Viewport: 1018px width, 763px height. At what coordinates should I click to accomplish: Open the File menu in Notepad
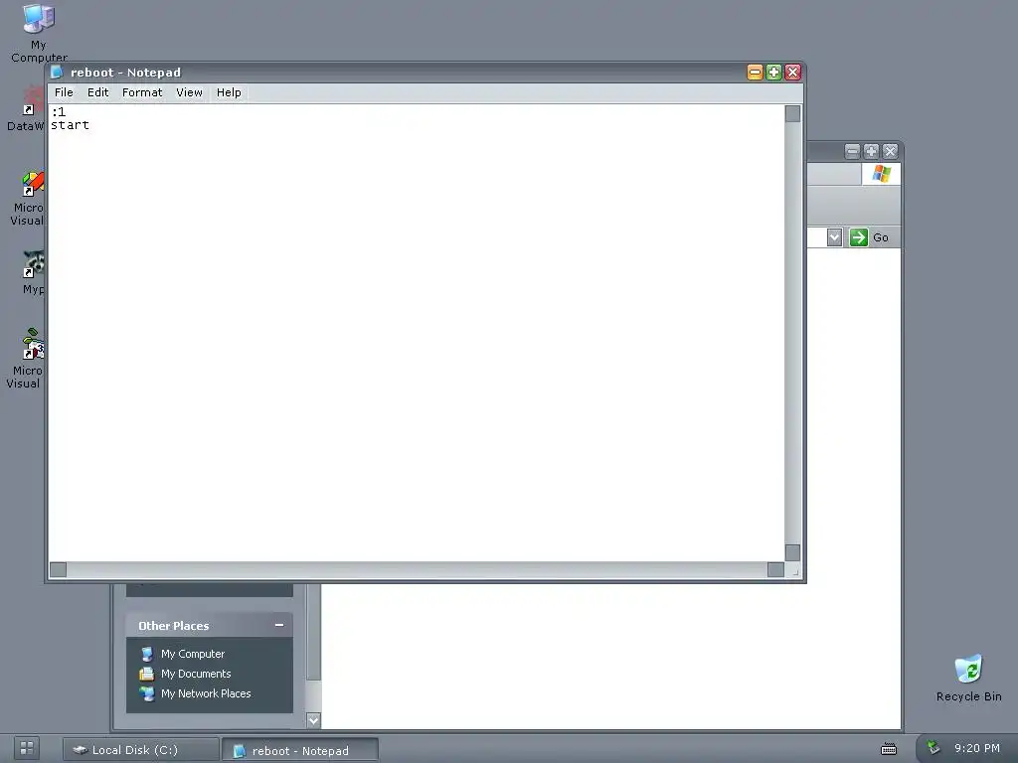(64, 92)
